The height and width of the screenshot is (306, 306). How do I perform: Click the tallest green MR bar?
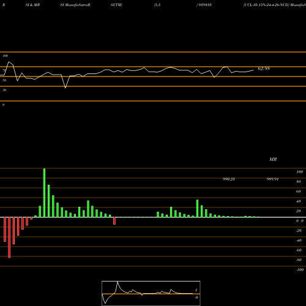point(44,193)
